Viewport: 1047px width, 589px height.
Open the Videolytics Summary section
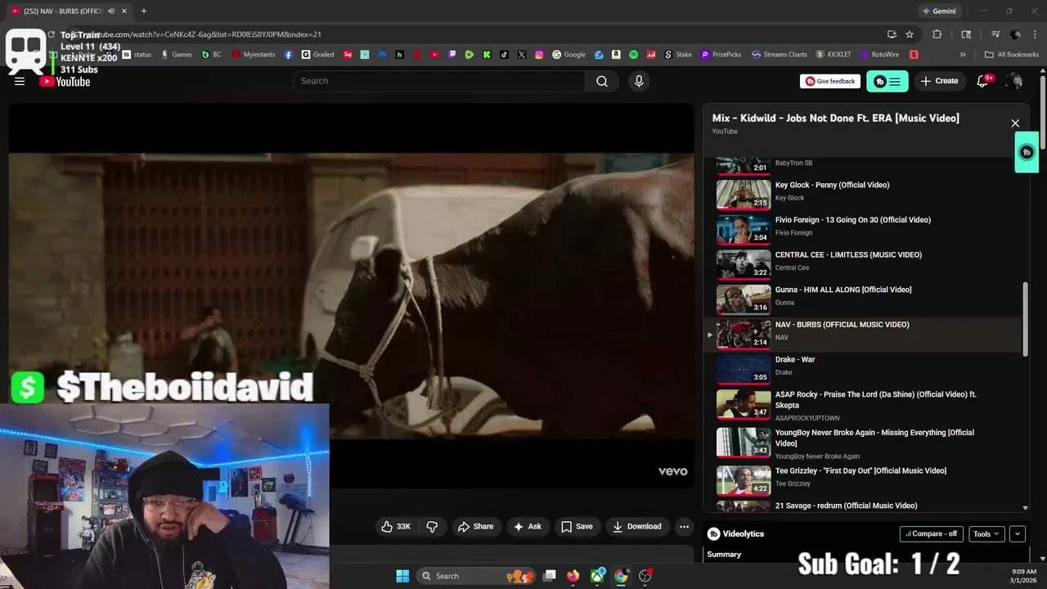[x=724, y=554]
